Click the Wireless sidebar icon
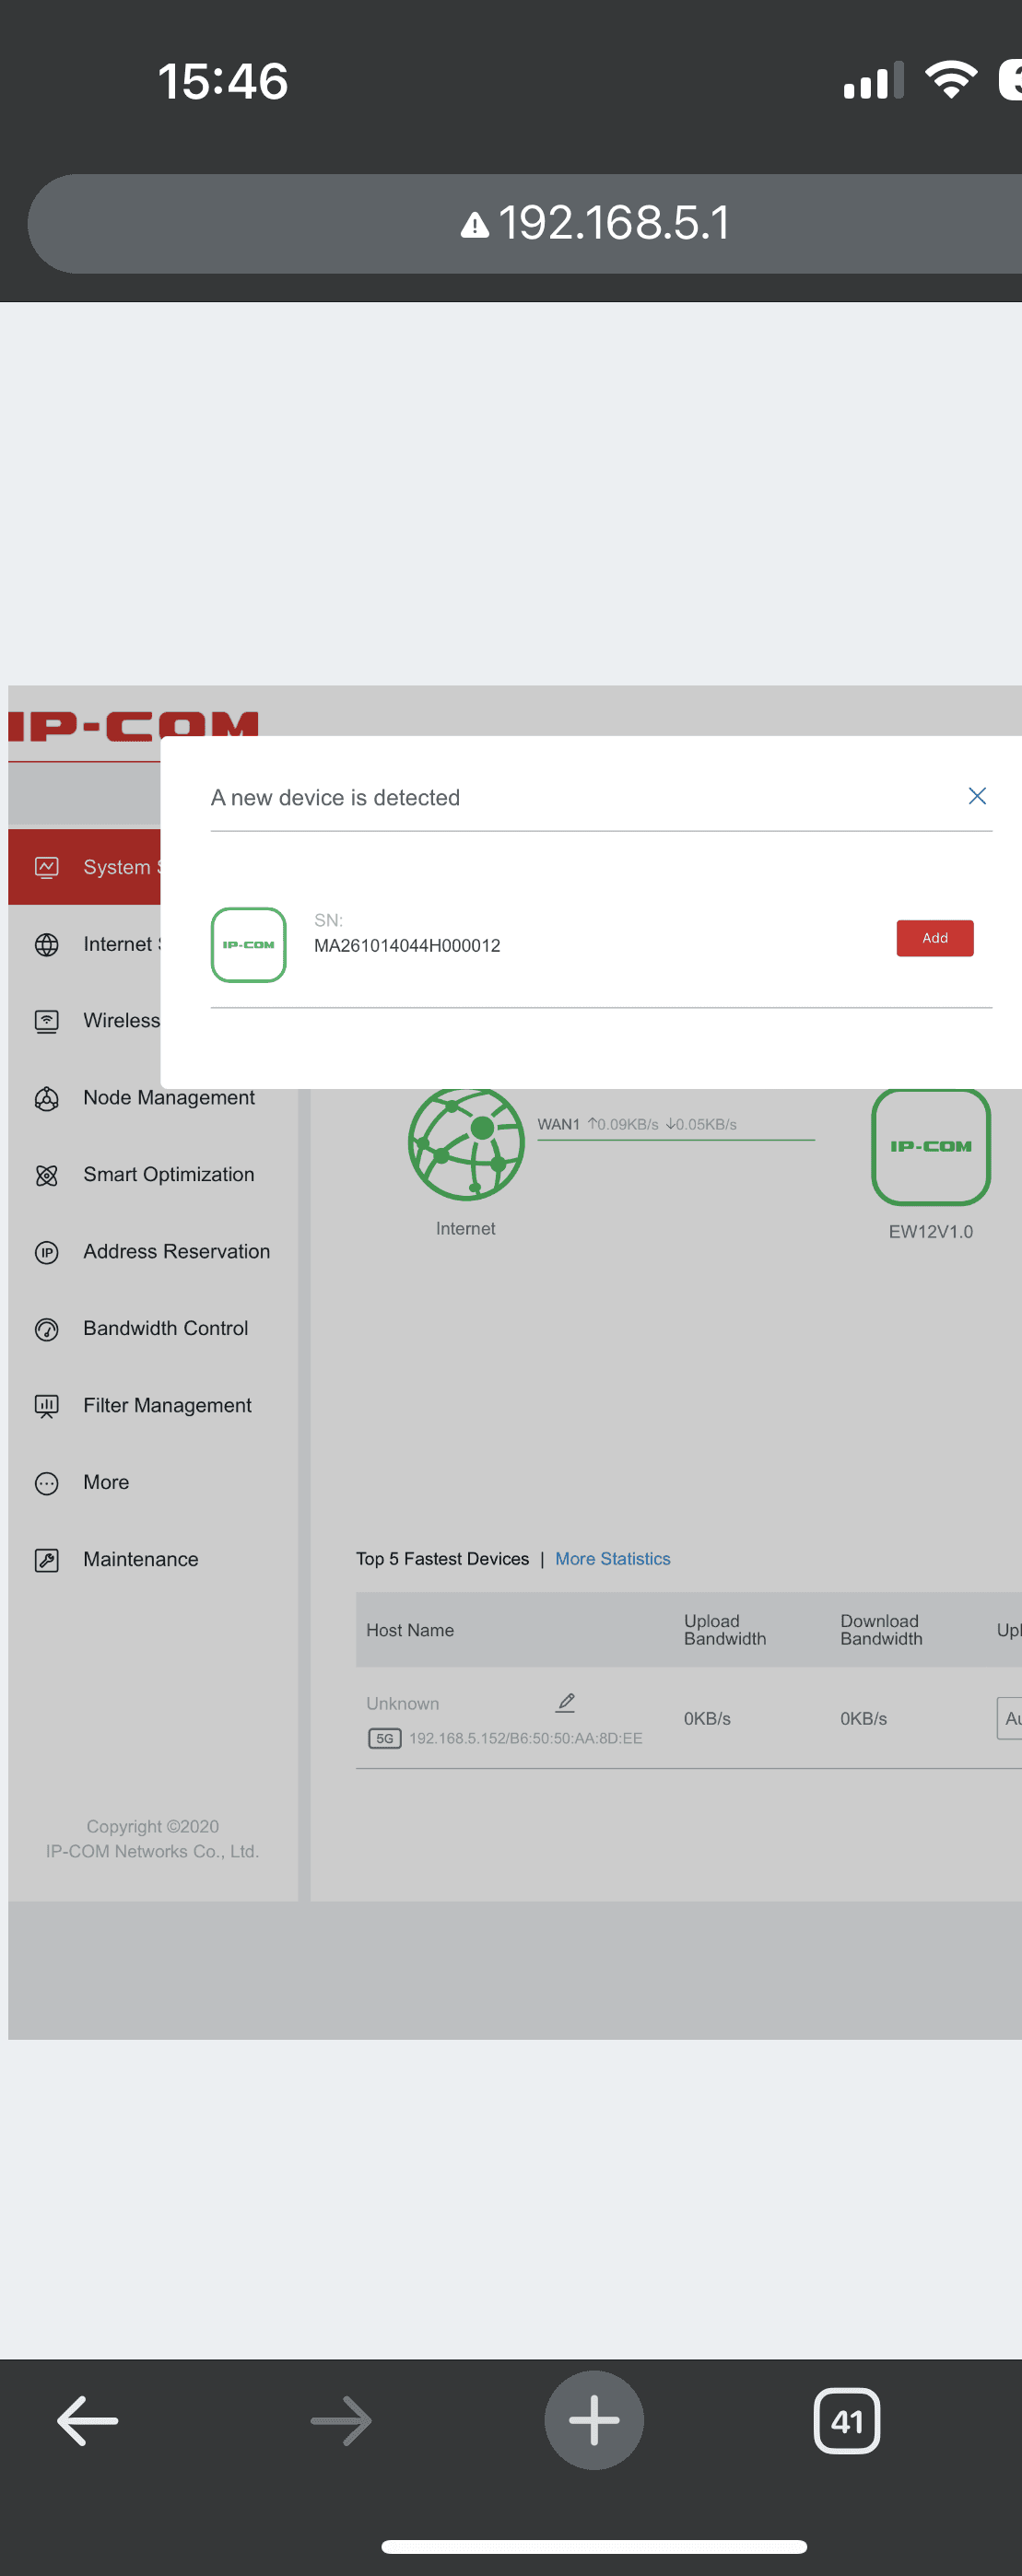 coord(47,1021)
